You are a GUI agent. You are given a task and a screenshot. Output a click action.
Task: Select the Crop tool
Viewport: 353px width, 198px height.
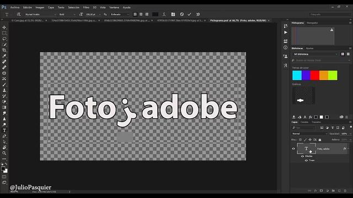pyautogui.click(x=4, y=50)
